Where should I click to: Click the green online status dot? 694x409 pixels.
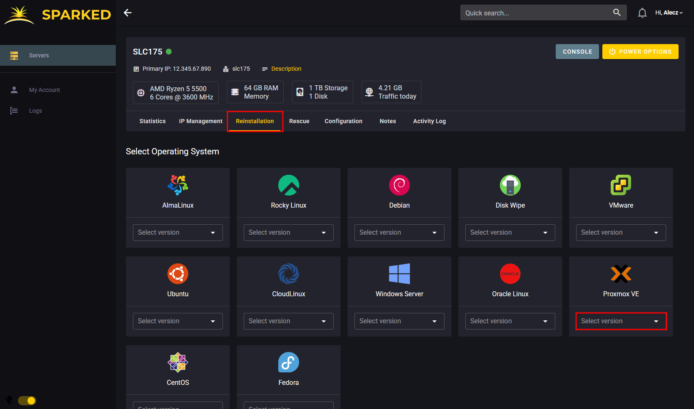[169, 52]
